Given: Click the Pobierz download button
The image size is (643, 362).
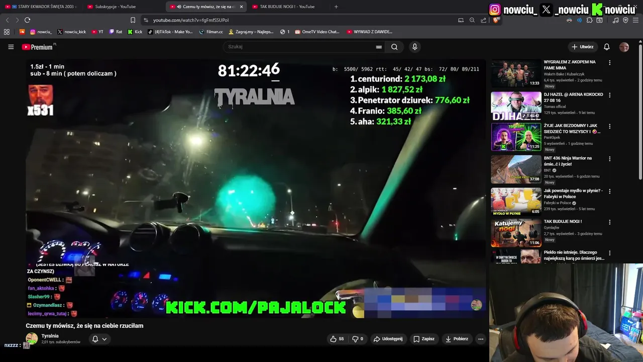Looking at the screenshot, I should tap(457, 339).
